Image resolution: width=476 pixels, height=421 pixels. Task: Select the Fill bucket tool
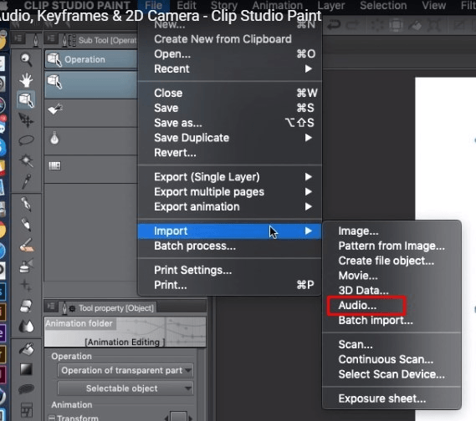(26, 349)
